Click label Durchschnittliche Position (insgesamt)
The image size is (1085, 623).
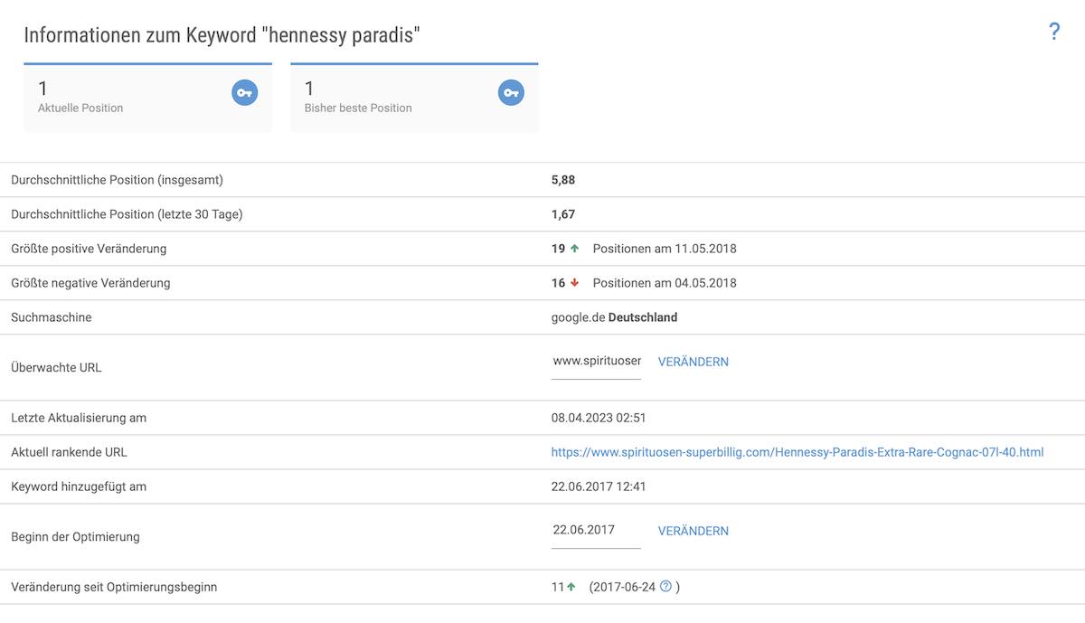(117, 180)
